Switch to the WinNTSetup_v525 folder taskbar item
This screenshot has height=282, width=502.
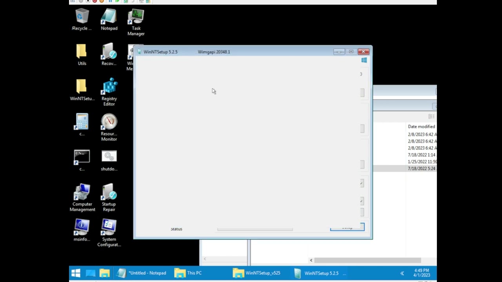259,273
